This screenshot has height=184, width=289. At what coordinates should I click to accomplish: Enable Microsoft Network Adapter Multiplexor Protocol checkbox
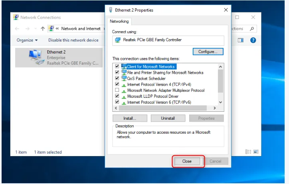(x=117, y=90)
